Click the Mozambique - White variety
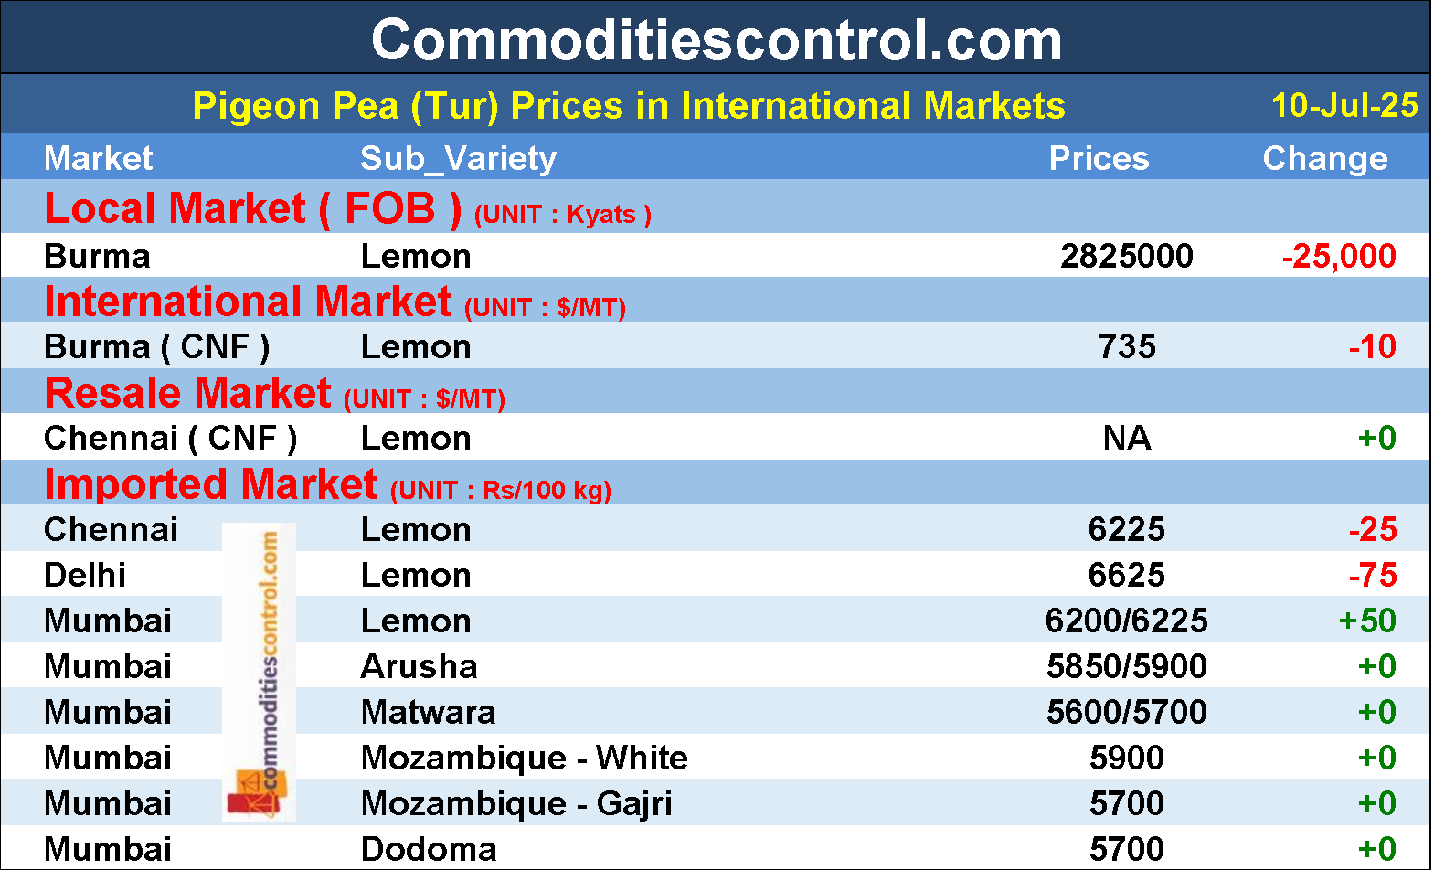 pyautogui.click(x=524, y=759)
